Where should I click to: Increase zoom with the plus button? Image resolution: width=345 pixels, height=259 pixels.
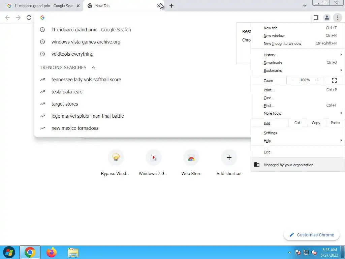(317, 80)
